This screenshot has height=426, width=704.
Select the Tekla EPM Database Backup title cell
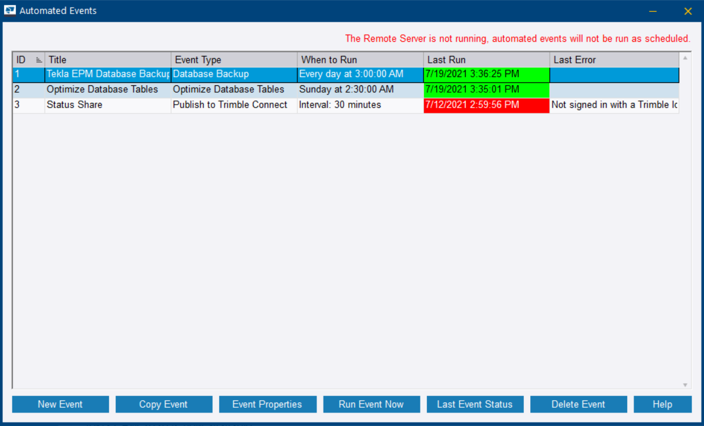tap(108, 75)
